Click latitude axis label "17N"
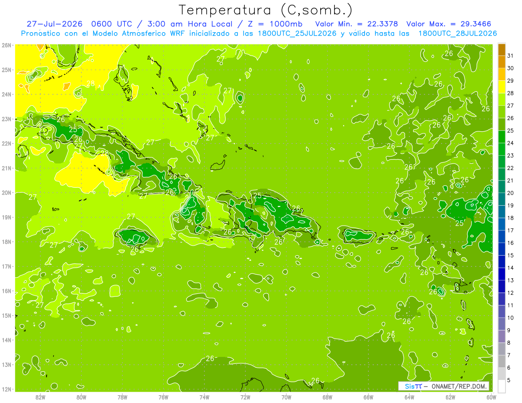The height and width of the screenshot is (403, 522). (x=7, y=266)
